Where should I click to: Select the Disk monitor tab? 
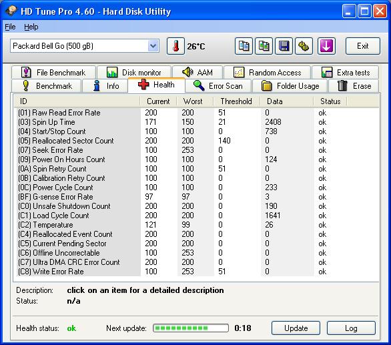coord(134,73)
